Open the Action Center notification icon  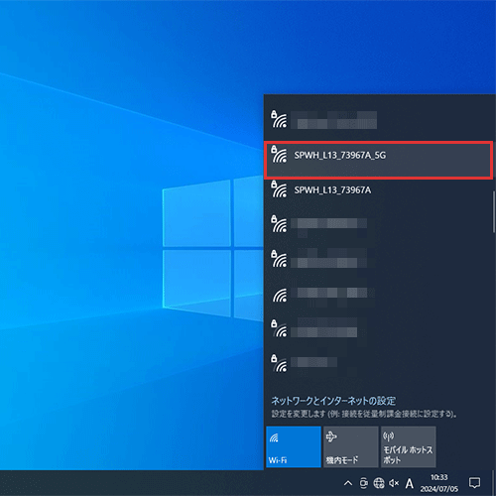[475, 483]
